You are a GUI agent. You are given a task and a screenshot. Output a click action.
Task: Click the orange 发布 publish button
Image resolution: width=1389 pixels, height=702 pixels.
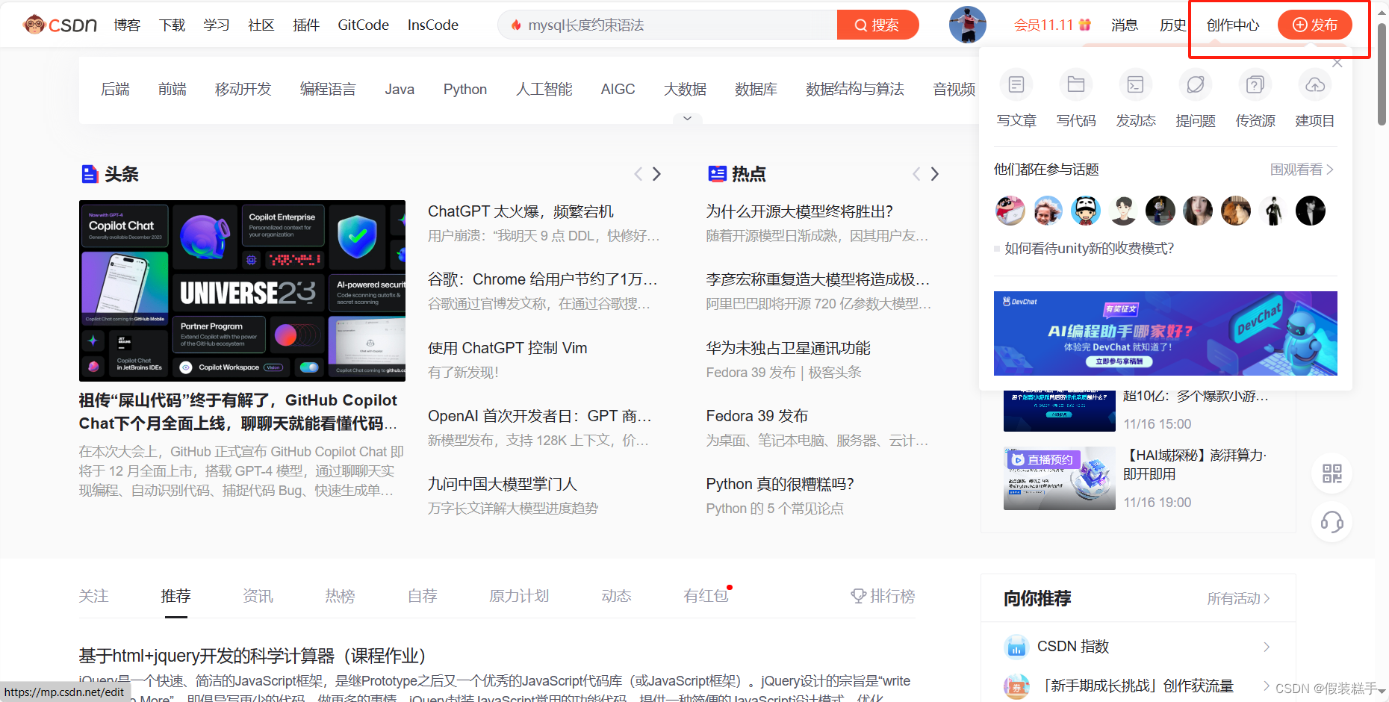tap(1315, 25)
